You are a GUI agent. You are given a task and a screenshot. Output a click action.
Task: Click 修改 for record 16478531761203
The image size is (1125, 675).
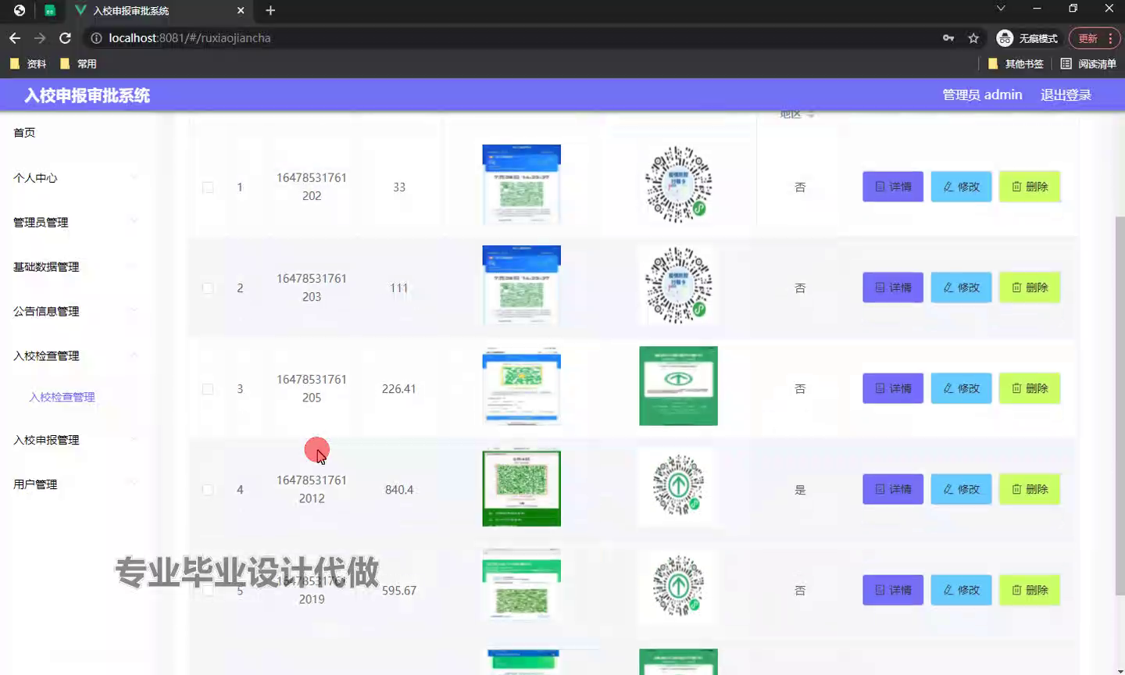(961, 287)
